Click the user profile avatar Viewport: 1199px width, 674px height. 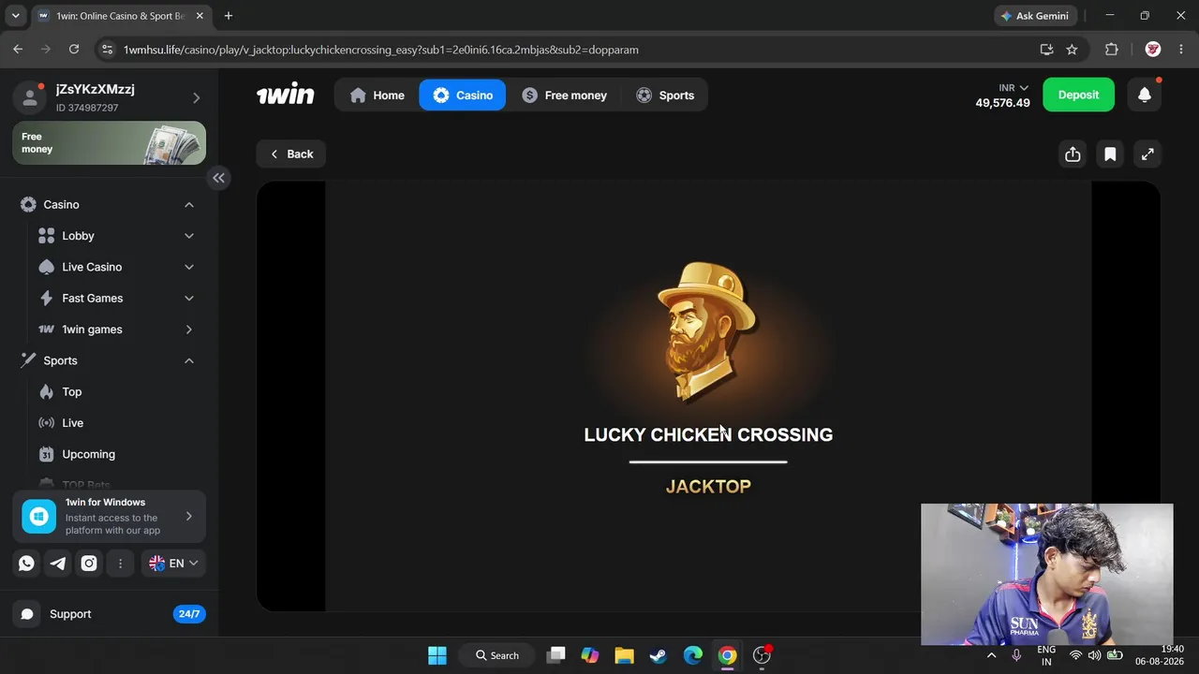tap(30, 96)
